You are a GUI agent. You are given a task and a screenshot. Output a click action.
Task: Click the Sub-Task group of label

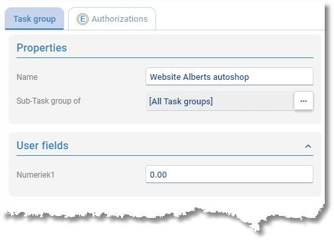[x=48, y=101]
